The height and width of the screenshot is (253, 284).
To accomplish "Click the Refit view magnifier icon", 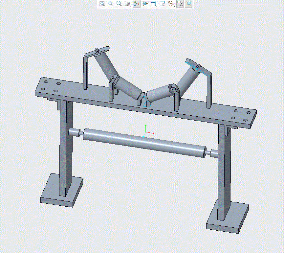I will click(102, 4).
